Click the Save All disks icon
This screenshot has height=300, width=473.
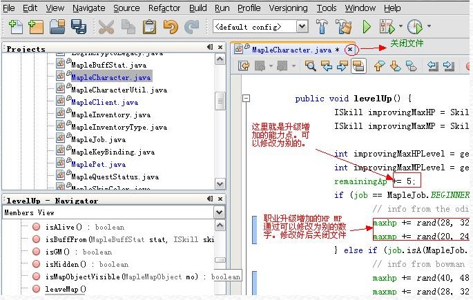(x=79, y=26)
